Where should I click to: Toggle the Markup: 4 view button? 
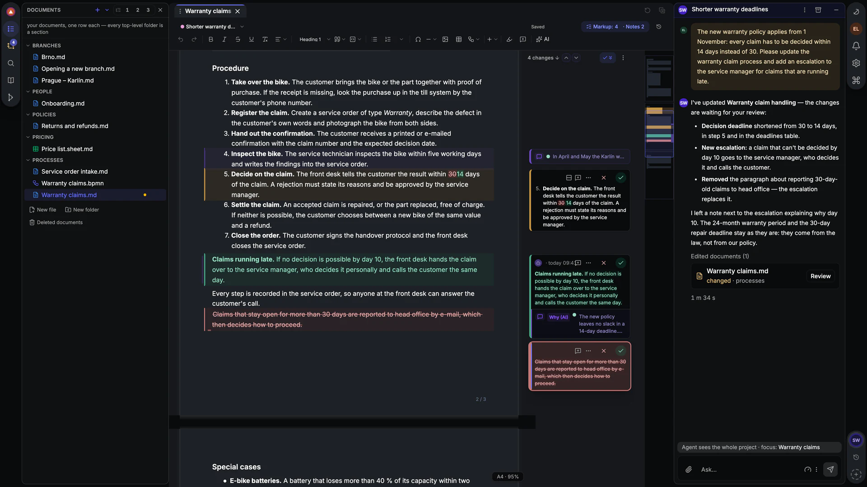pos(602,27)
